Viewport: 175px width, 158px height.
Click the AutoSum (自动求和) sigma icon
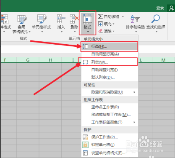coord(100,16)
